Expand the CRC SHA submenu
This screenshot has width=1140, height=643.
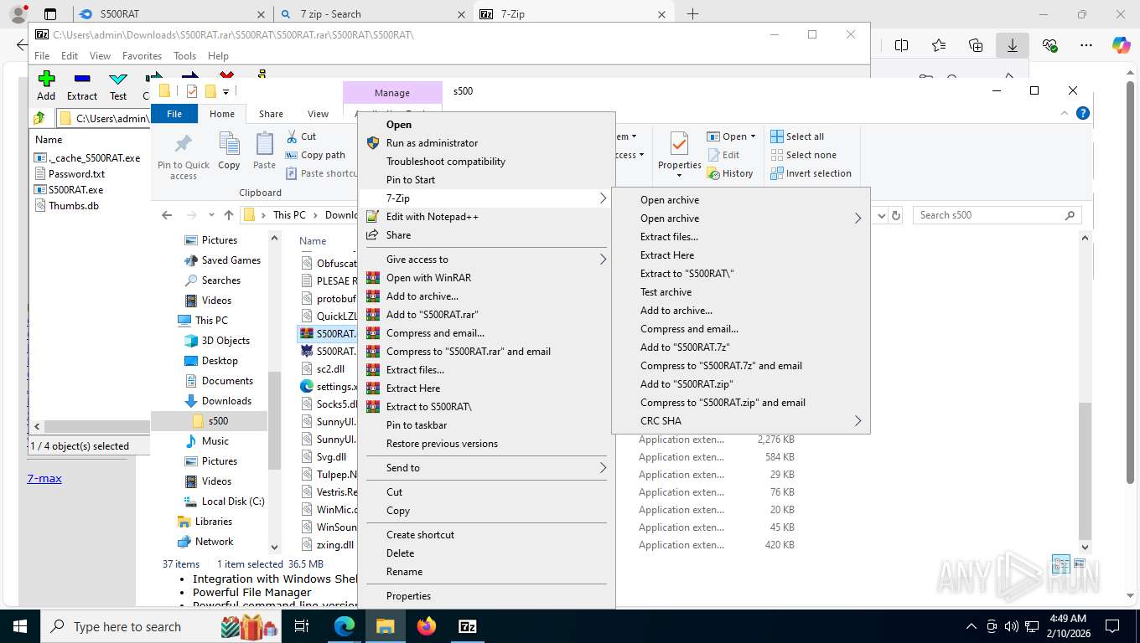(x=858, y=421)
